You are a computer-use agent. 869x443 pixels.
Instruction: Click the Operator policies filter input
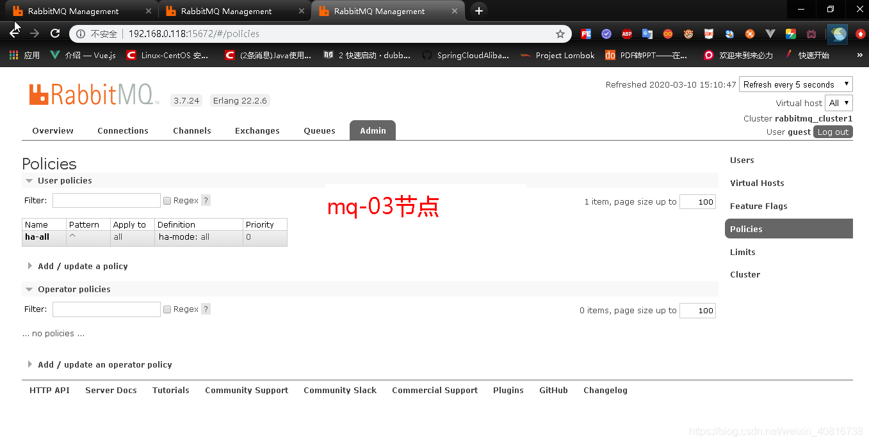pyautogui.click(x=106, y=309)
